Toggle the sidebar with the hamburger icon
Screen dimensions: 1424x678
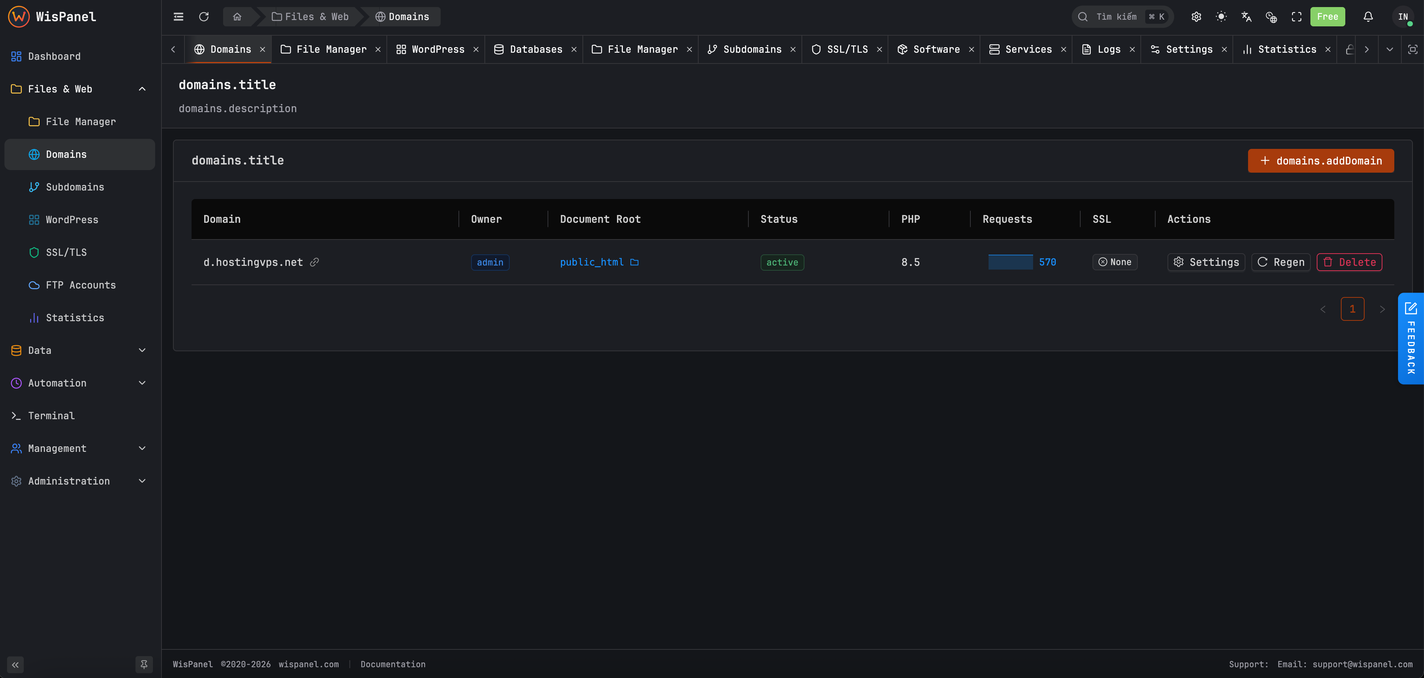coord(178,17)
